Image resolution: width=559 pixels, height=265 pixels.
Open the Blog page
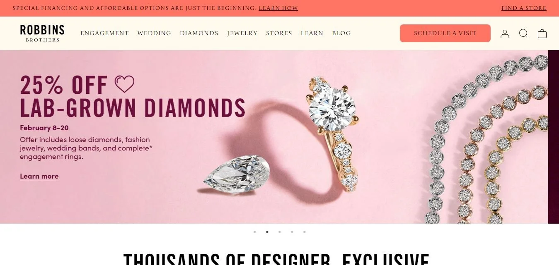click(341, 33)
